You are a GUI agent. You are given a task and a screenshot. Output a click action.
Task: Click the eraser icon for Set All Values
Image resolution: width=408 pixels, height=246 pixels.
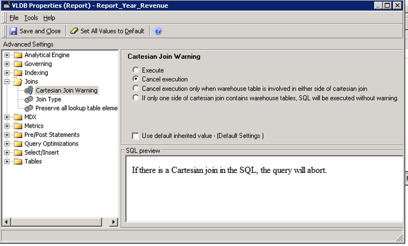coord(74,31)
